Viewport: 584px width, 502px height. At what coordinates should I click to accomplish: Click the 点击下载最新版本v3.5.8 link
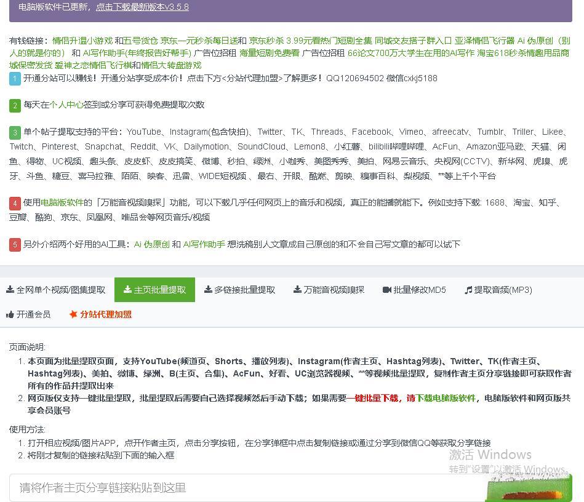pos(142,7)
